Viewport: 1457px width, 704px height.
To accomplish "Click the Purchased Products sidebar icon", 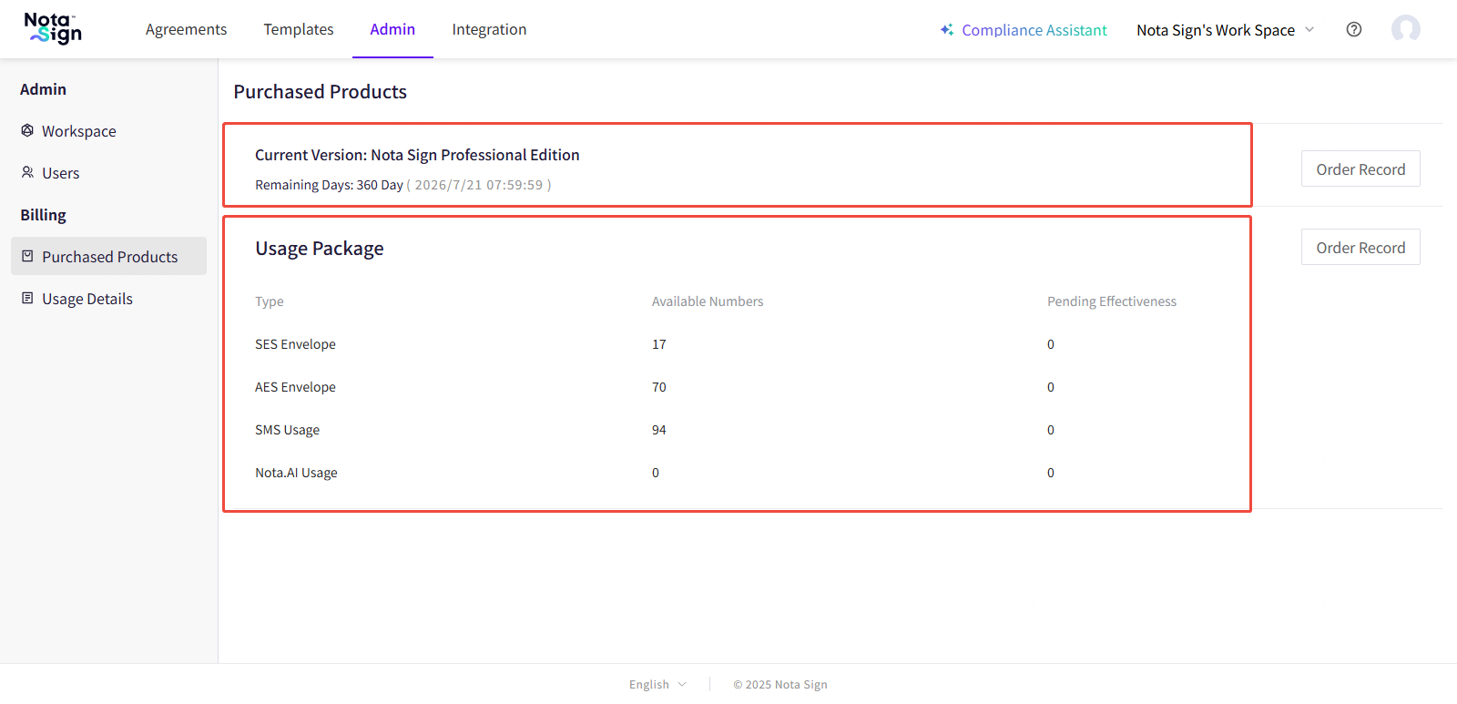I will point(27,257).
